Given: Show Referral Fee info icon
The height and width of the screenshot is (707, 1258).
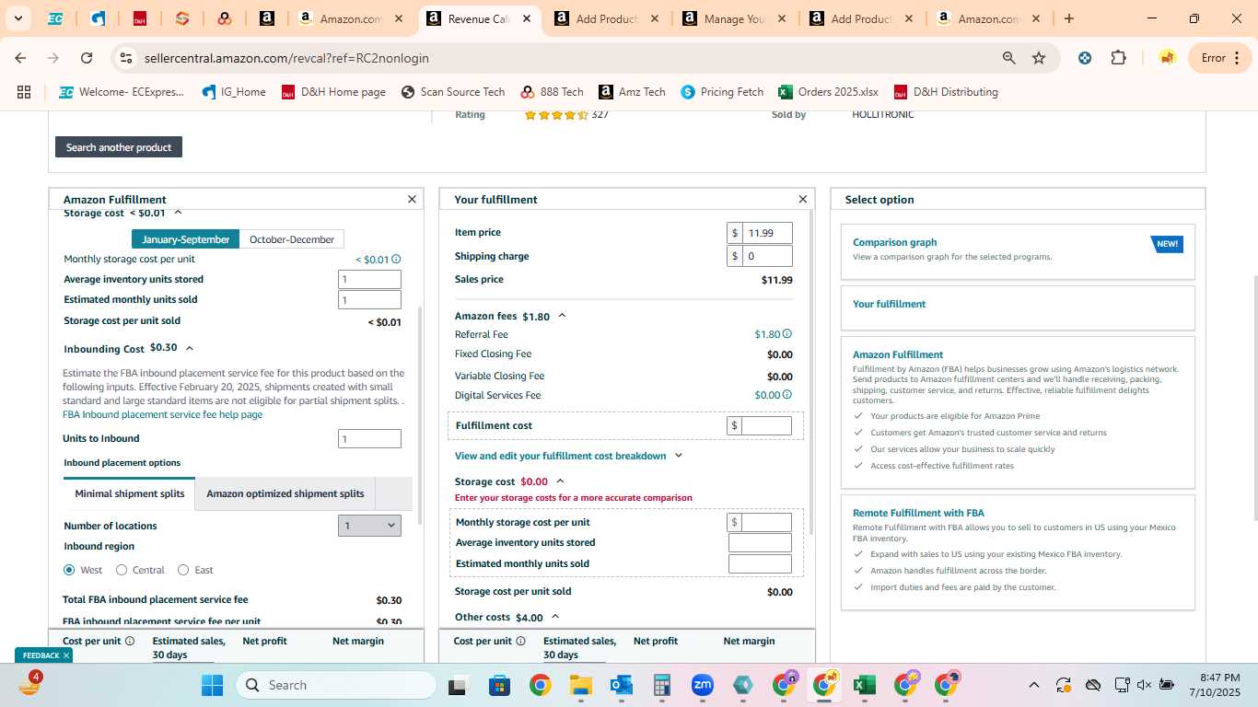Looking at the screenshot, I should pyautogui.click(x=787, y=334).
